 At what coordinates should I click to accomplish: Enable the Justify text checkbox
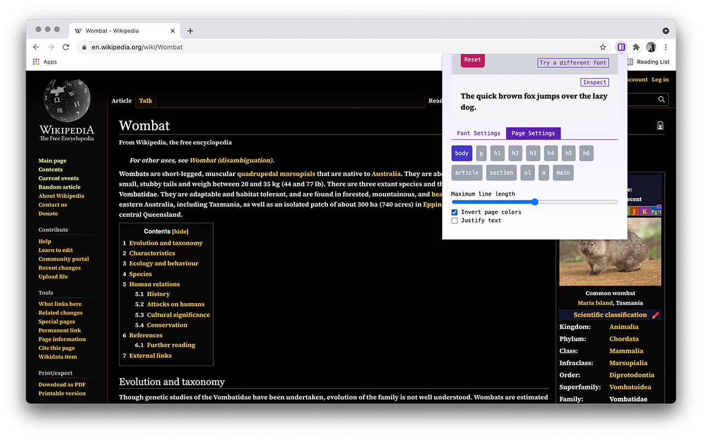click(455, 221)
